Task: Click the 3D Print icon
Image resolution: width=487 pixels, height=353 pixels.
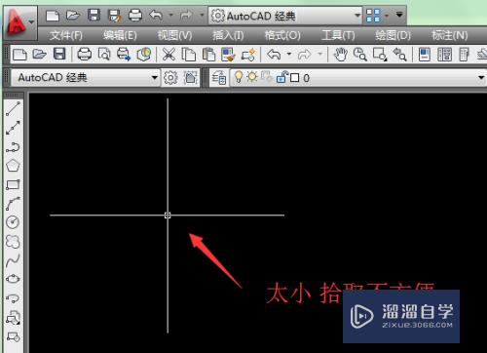Action: [144, 55]
